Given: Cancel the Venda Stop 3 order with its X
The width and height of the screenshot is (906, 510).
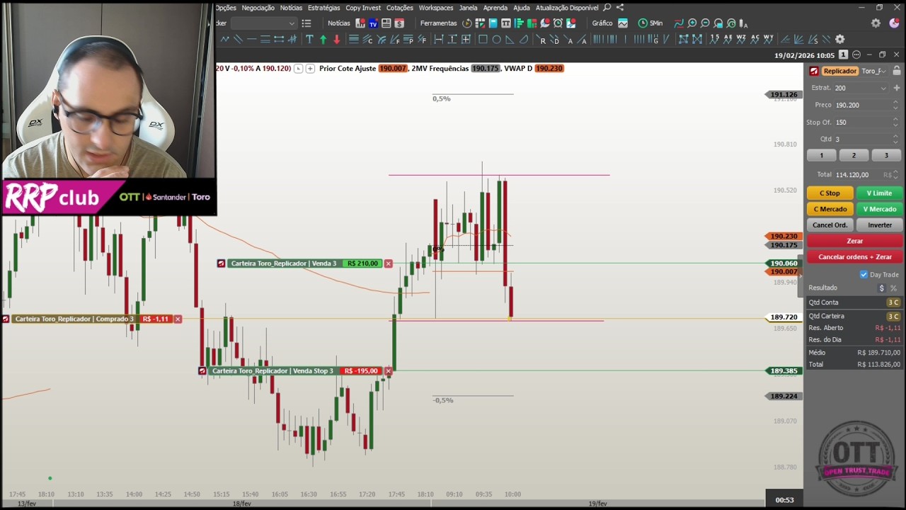Looking at the screenshot, I should coord(388,371).
